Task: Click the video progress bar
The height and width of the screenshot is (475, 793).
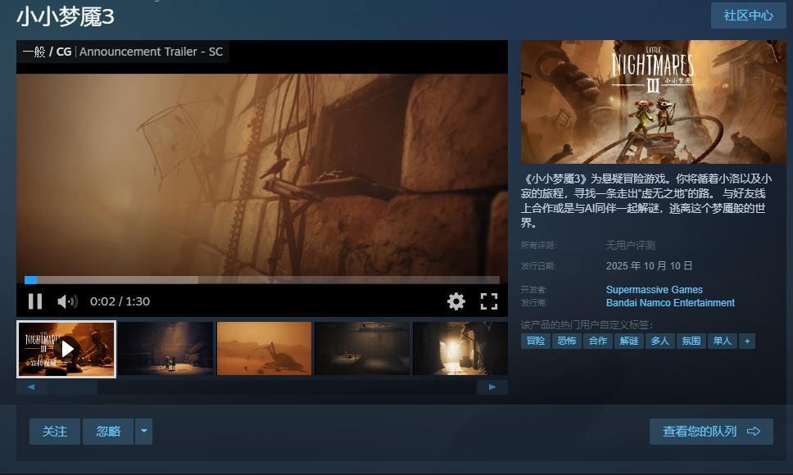Action: pos(262,280)
